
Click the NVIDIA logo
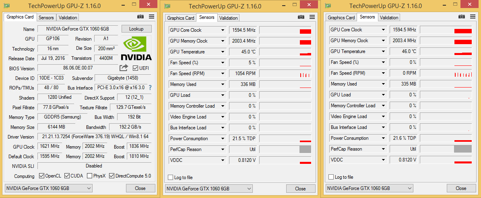coord(136,48)
